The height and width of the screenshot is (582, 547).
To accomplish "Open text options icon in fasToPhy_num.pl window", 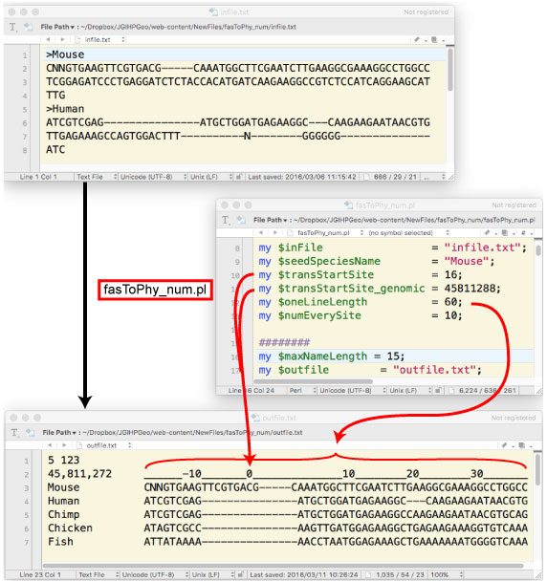I will click(x=226, y=220).
